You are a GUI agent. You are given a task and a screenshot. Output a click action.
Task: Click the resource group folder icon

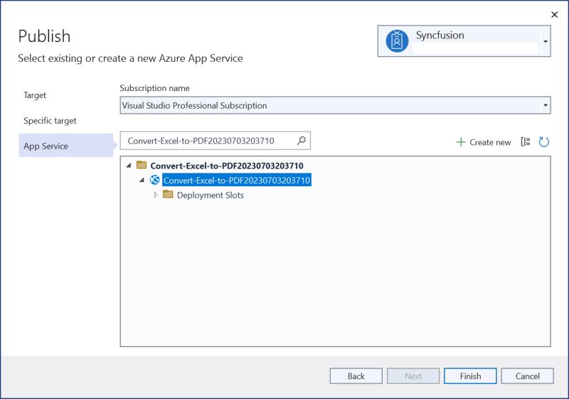[x=142, y=166]
